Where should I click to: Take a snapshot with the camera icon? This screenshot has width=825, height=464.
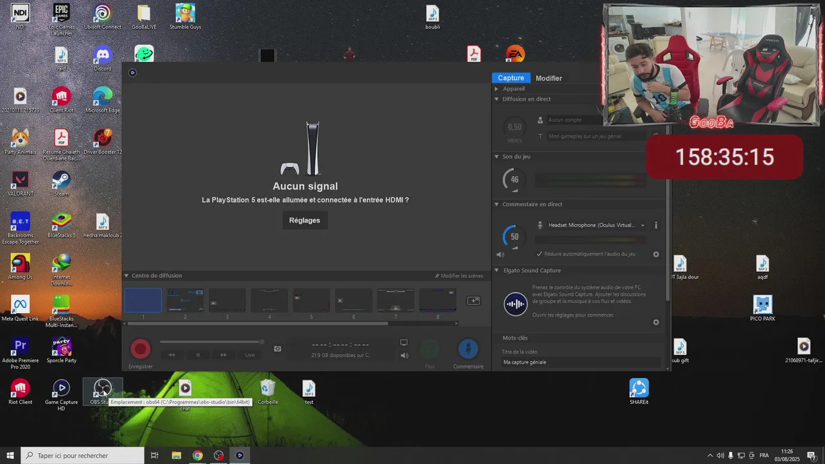277,349
